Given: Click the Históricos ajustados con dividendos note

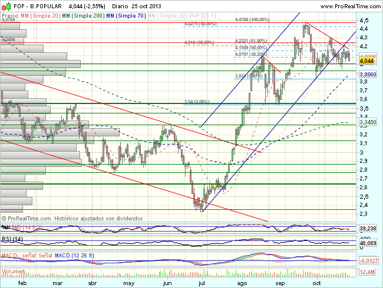Looking at the screenshot, I should pos(98,219).
